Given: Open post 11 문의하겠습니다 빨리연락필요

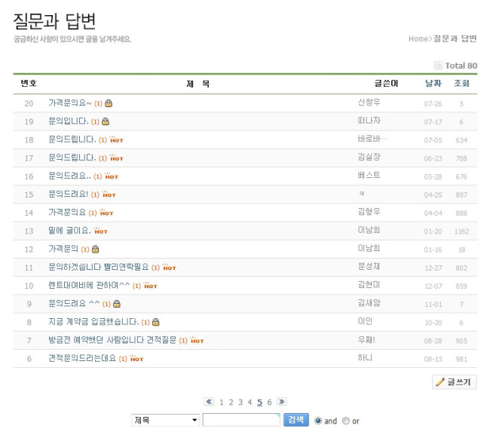Looking at the screenshot, I should point(98,267).
